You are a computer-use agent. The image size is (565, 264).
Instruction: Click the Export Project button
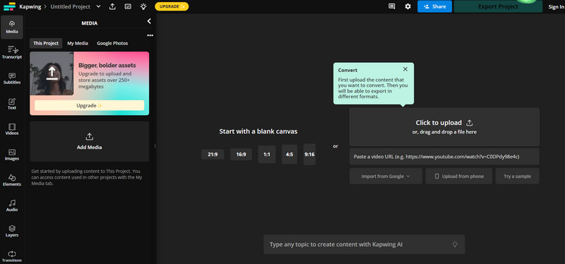pyautogui.click(x=498, y=6)
